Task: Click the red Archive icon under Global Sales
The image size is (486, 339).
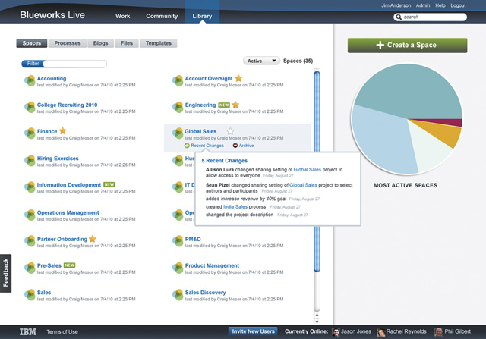Action: coord(235,146)
